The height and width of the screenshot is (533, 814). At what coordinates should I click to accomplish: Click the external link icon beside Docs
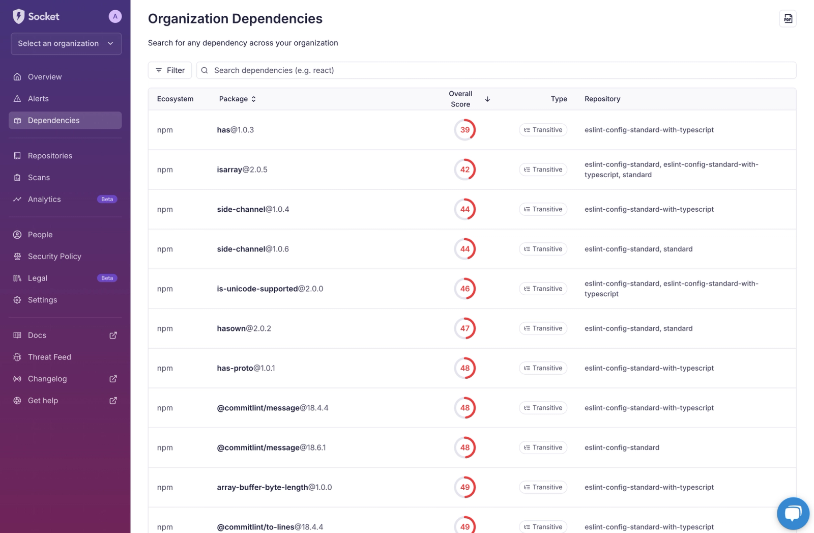(113, 335)
